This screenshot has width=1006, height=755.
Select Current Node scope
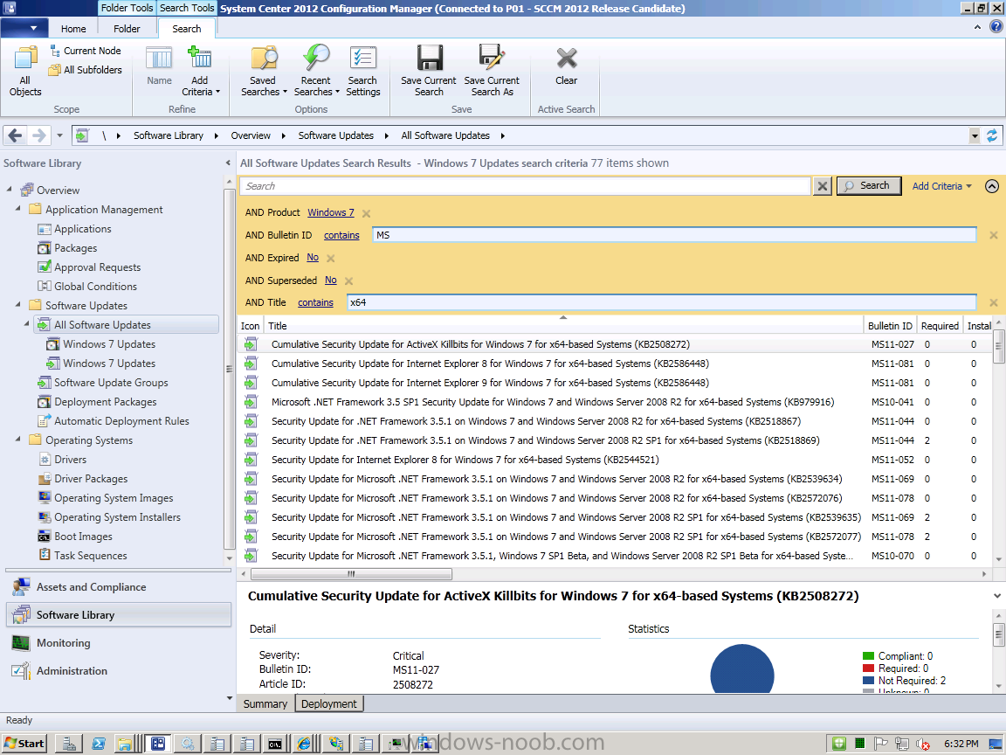pyautogui.click(x=86, y=51)
